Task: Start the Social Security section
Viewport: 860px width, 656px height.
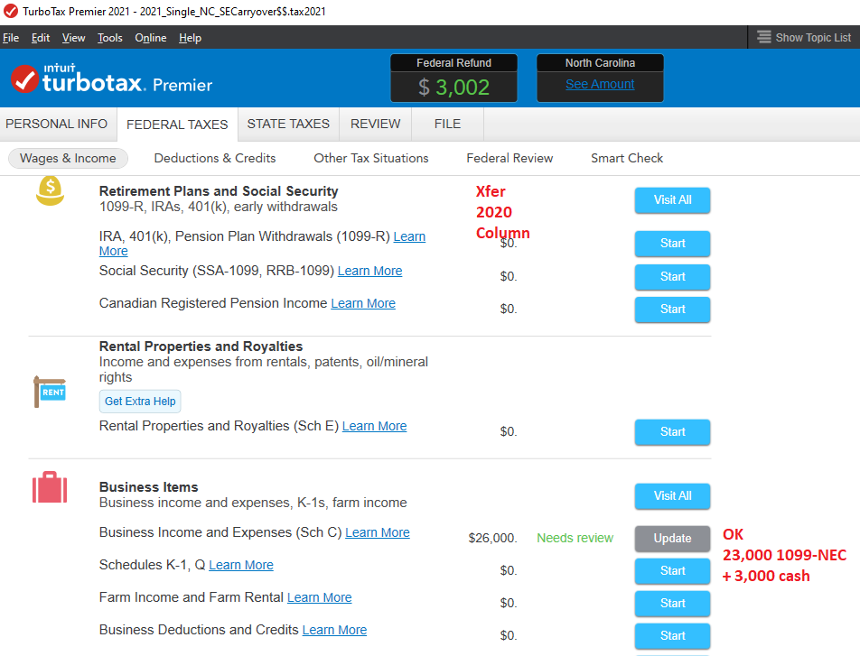Action: pos(672,277)
